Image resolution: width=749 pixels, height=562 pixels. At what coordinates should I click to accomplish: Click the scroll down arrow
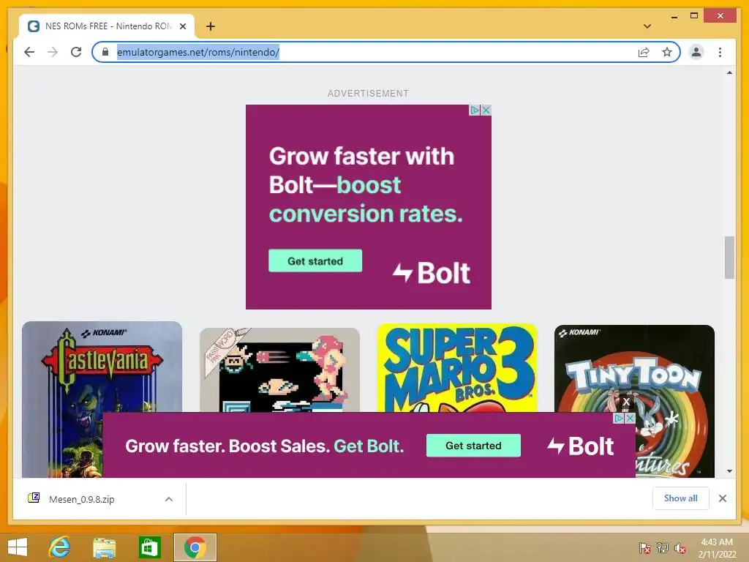click(729, 471)
